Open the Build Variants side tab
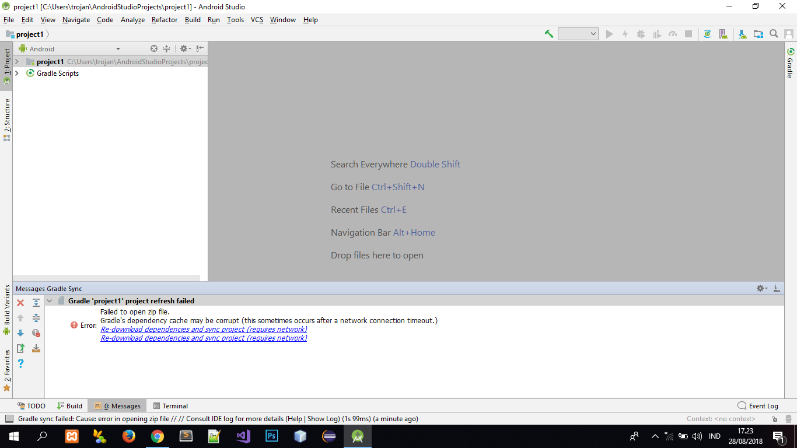This screenshot has height=448, width=797. (6, 309)
